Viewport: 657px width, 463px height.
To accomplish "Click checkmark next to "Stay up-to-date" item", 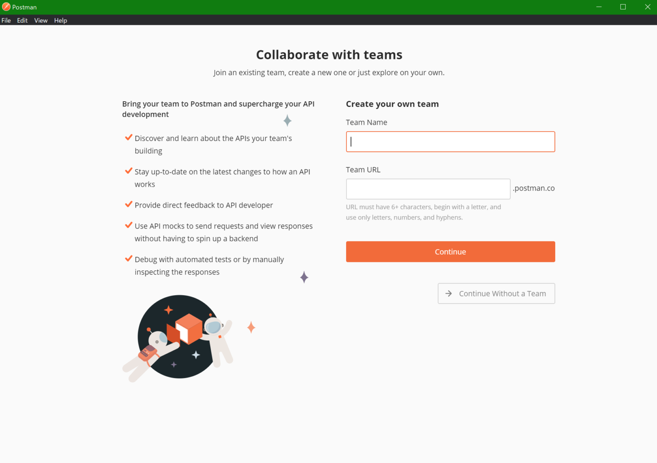I will tap(128, 171).
